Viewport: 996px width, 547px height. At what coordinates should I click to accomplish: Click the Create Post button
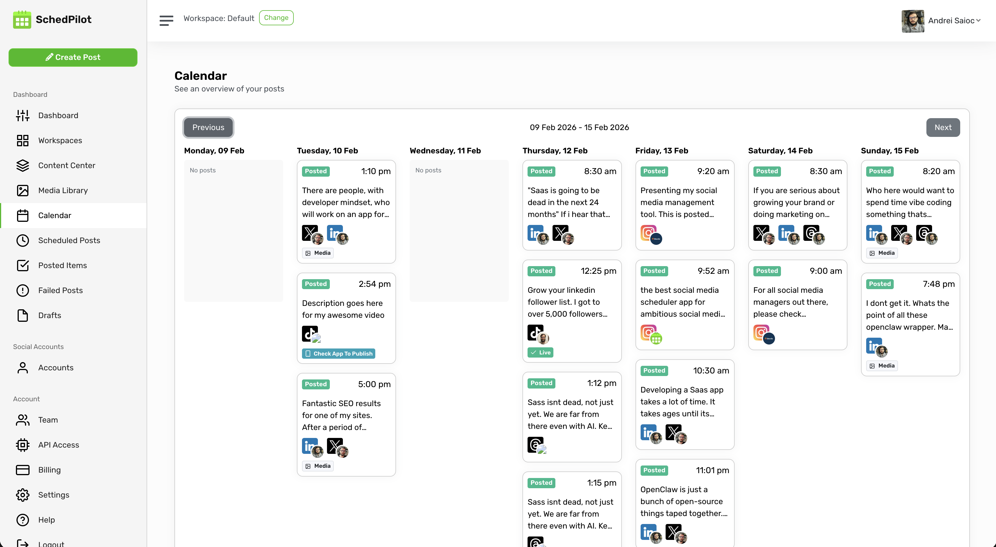pyautogui.click(x=73, y=57)
